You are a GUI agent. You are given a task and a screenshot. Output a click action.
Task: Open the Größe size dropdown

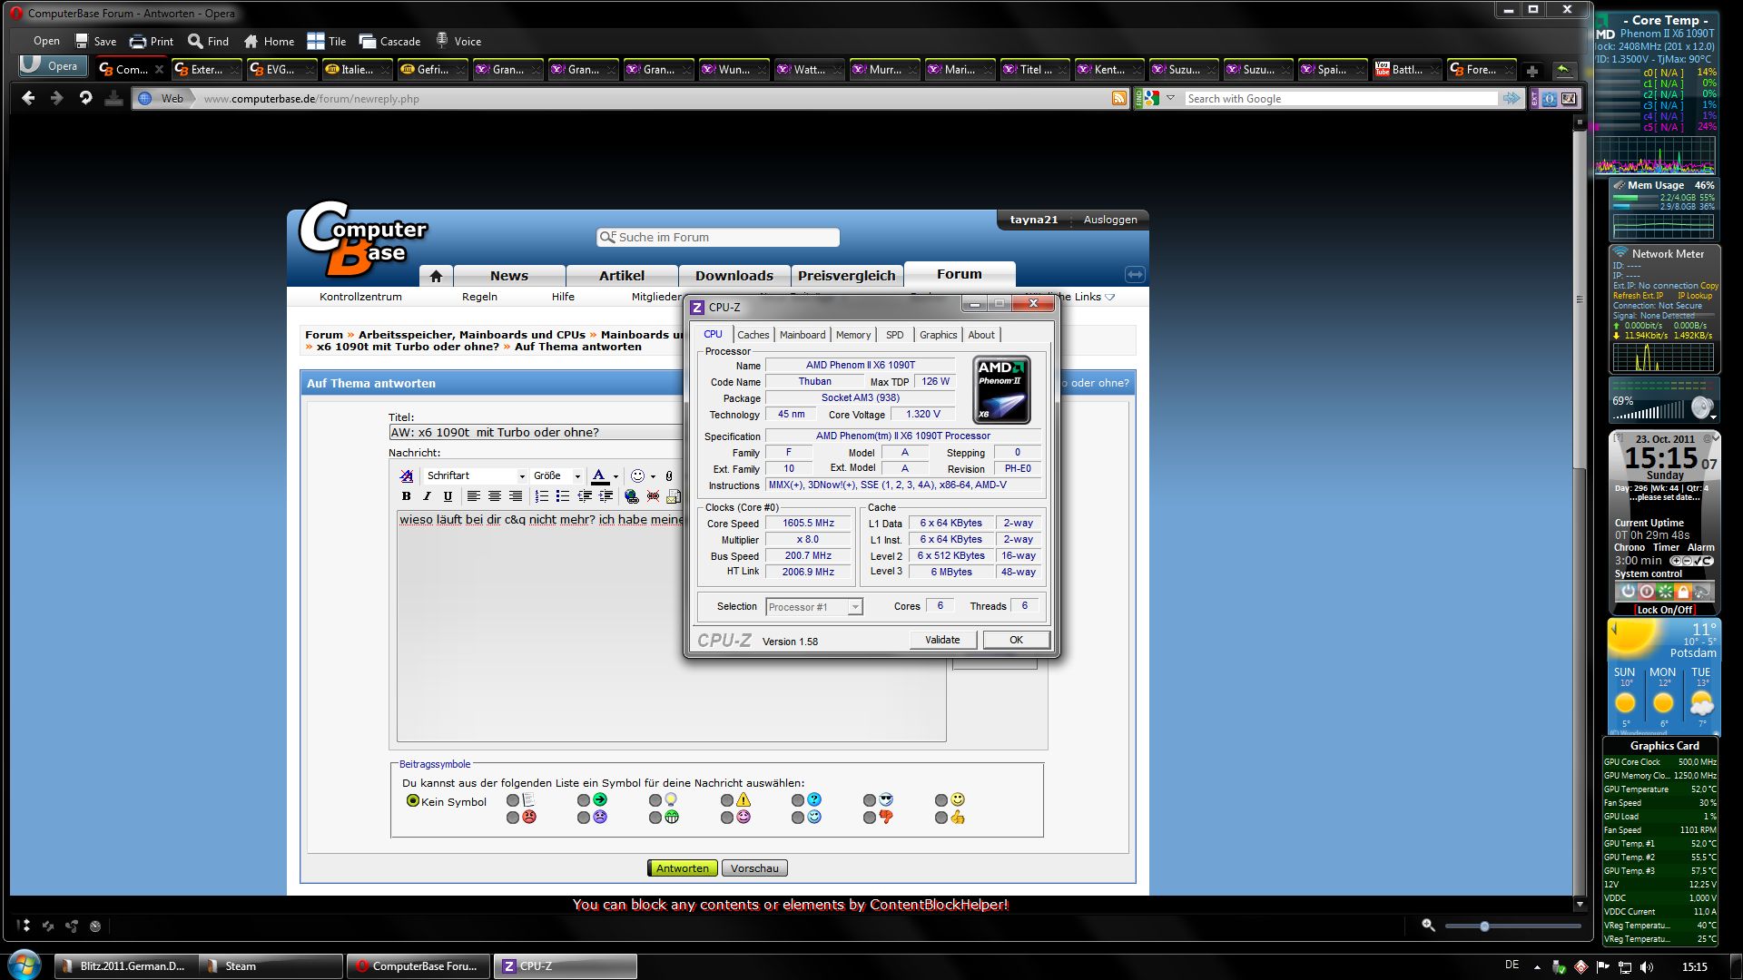click(x=576, y=476)
